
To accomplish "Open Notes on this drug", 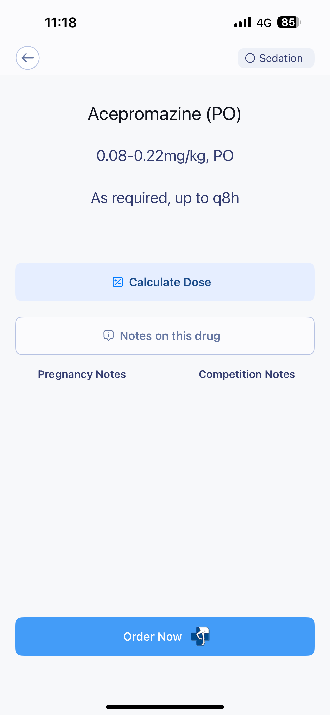I will (165, 336).
